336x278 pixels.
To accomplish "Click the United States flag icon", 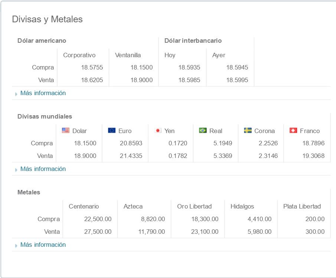I will [x=66, y=130].
